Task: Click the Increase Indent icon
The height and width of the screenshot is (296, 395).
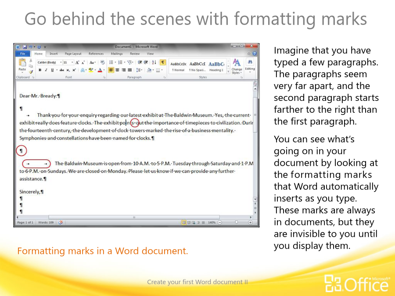Action: [146, 62]
